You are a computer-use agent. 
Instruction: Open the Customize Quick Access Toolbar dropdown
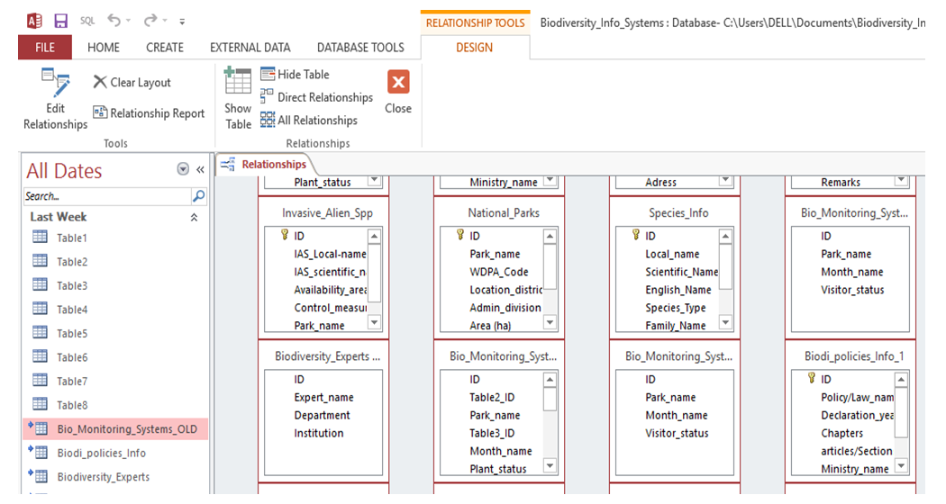[183, 21]
